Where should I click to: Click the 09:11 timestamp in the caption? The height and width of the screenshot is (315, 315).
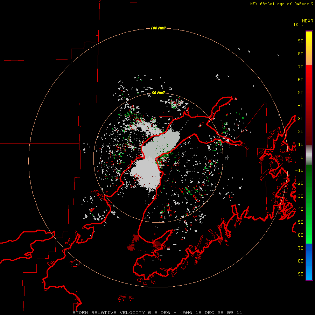pyautogui.click(x=234, y=313)
